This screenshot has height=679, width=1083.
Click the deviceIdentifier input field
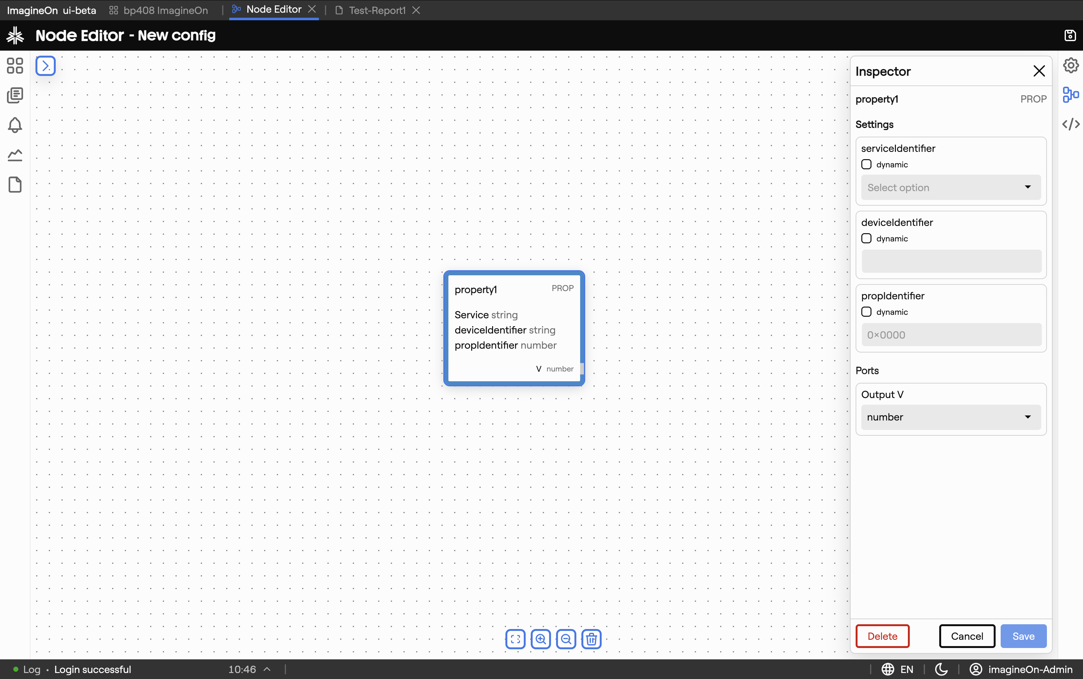[x=951, y=261]
